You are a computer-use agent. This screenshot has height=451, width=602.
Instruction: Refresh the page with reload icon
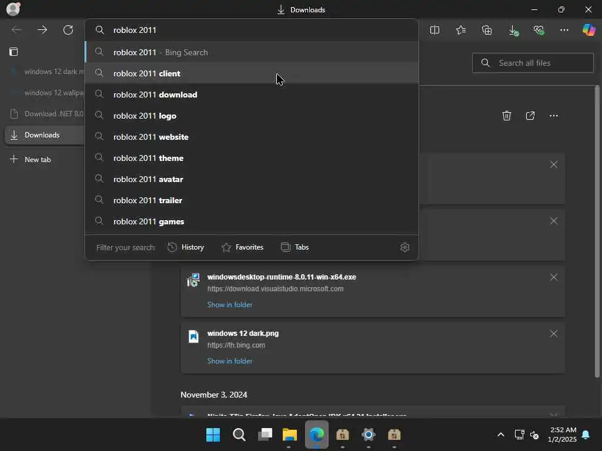pos(68,30)
